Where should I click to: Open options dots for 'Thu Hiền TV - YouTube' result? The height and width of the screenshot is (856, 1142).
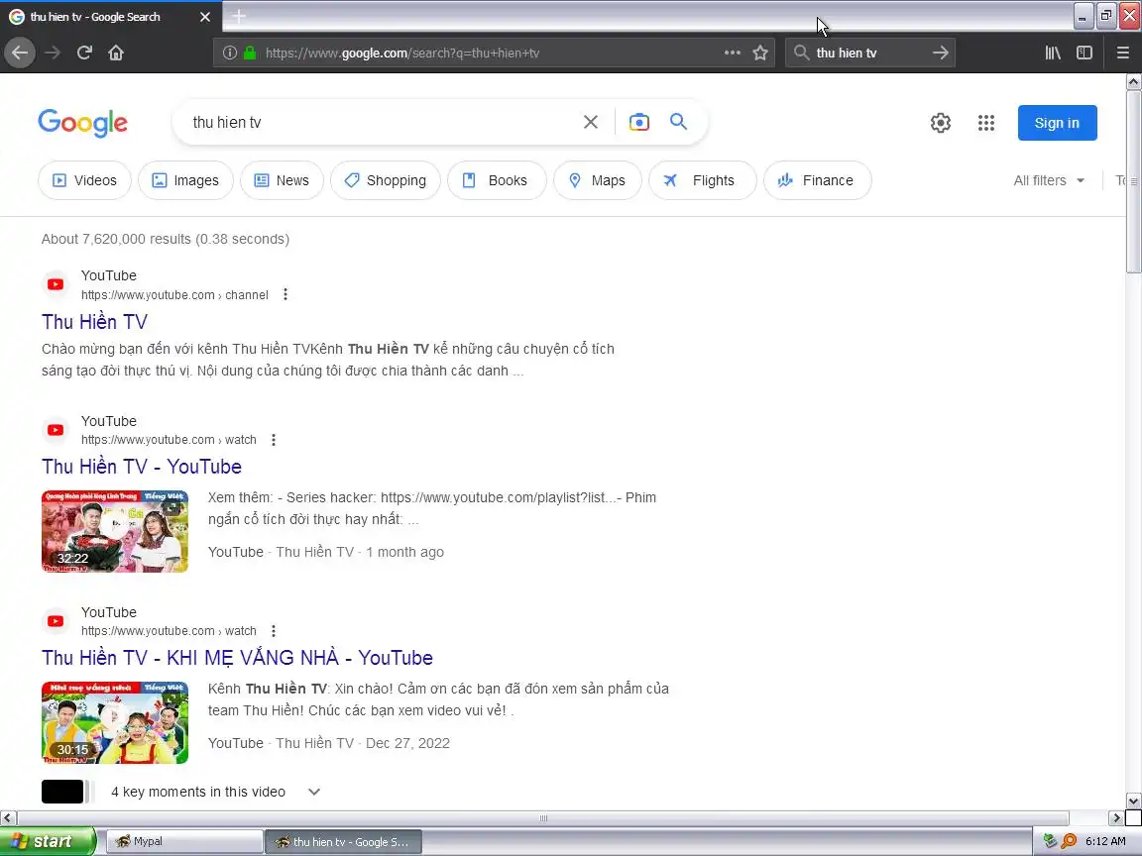point(274,440)
